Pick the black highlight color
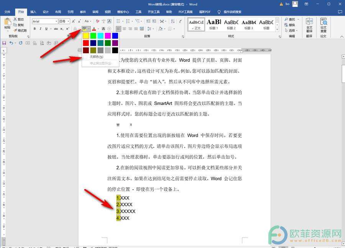The image size is (345, 248). (115, 50)
